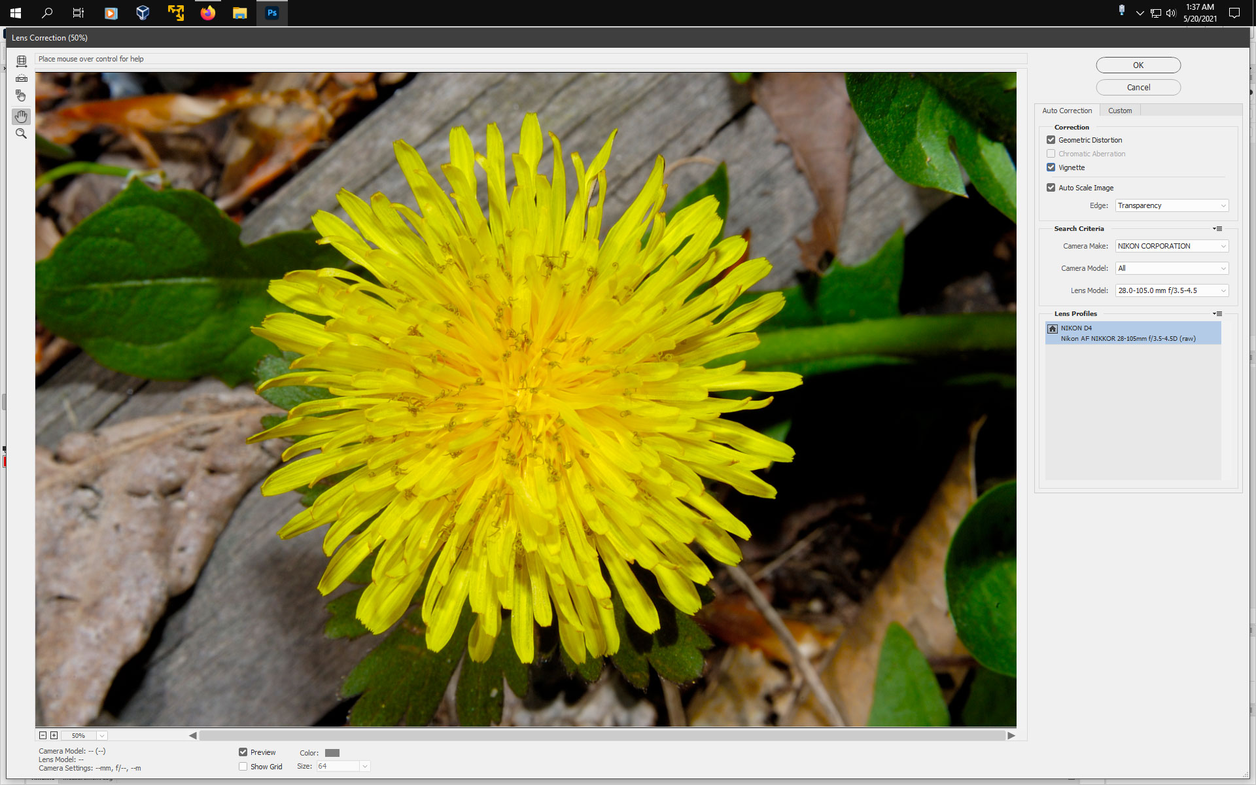The width and height of the screenshot is (1256, 785).
Task: Switch to the Custom tab
Action: coord(1119,109)
